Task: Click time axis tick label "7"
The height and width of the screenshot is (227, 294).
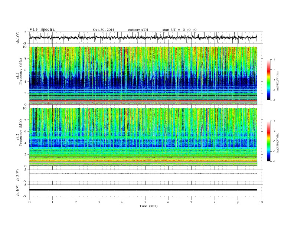Action: [x=191, y=202]
